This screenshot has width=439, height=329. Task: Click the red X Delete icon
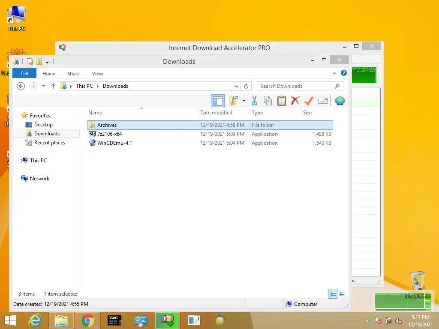(x=295, y=101)
